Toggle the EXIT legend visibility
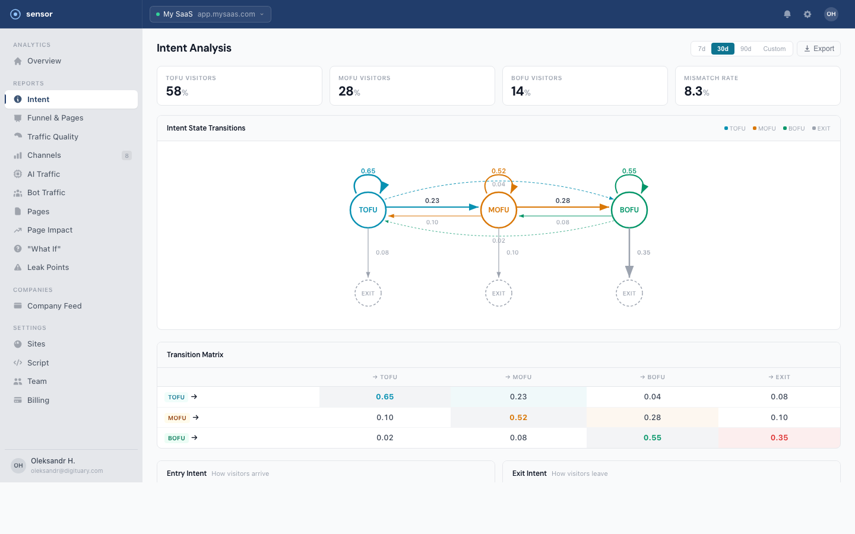This screenshot has height=534, width=855. 821,128
